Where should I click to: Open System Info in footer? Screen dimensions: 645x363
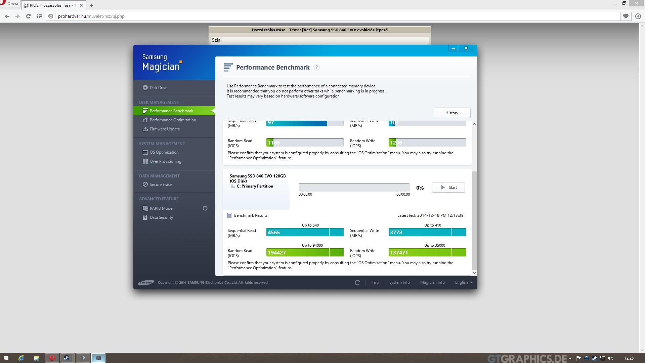[399, 282]
